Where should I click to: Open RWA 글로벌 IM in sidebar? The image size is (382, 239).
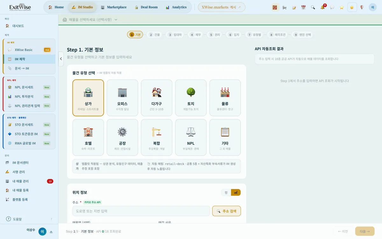pyautogui.click(x=29, y=143)
